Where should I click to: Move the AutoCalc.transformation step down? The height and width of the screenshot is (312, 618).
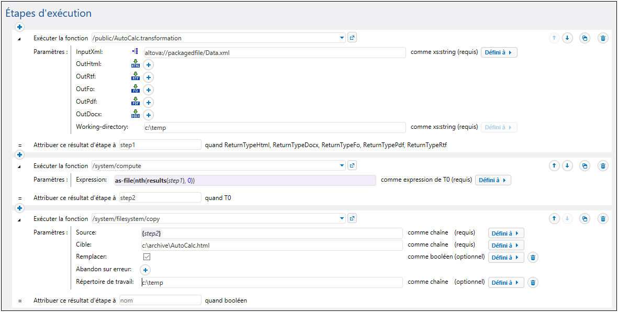[x=567, y=38]
